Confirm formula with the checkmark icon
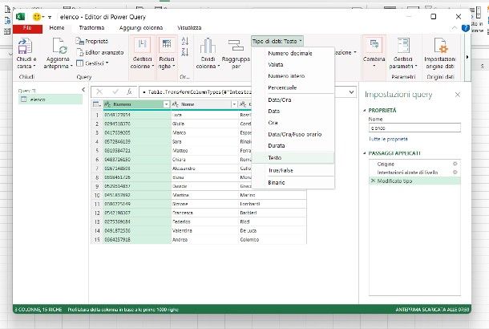This screenshot has height=329, width=489. tap(115, 91)
